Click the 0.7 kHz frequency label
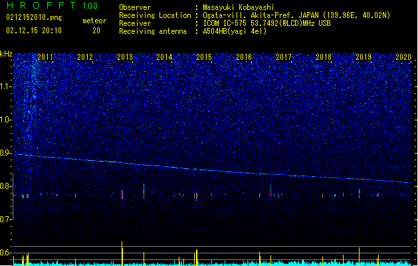Image resolution: width=418 pixels, height=266 pixels. 6,219
